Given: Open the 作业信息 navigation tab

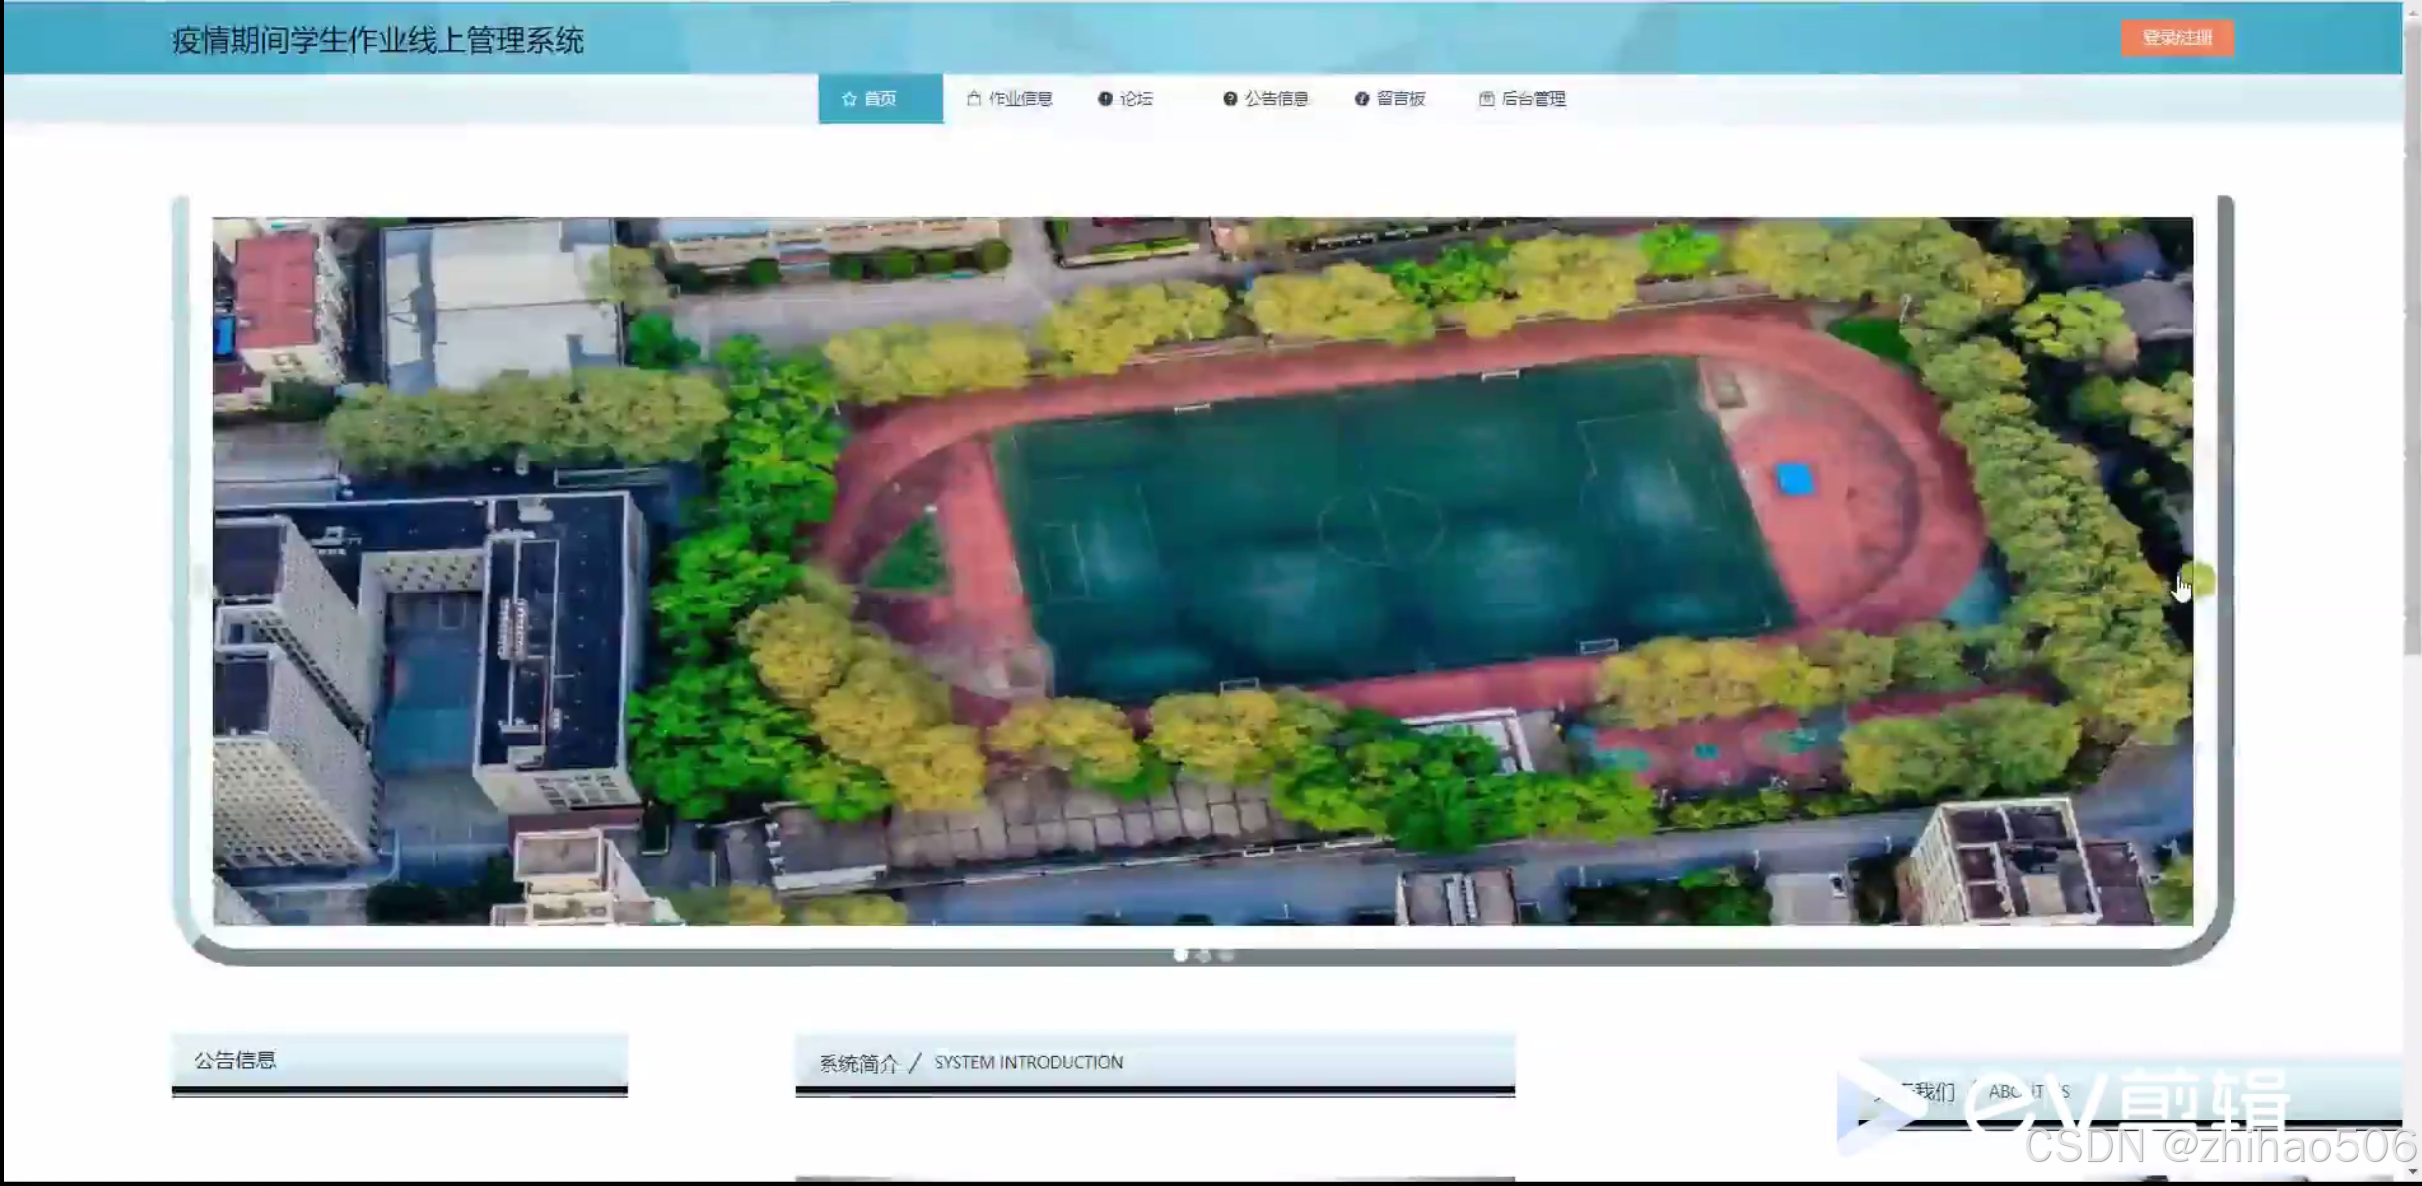Looking at the screenshot, I should pos(1020,98).
